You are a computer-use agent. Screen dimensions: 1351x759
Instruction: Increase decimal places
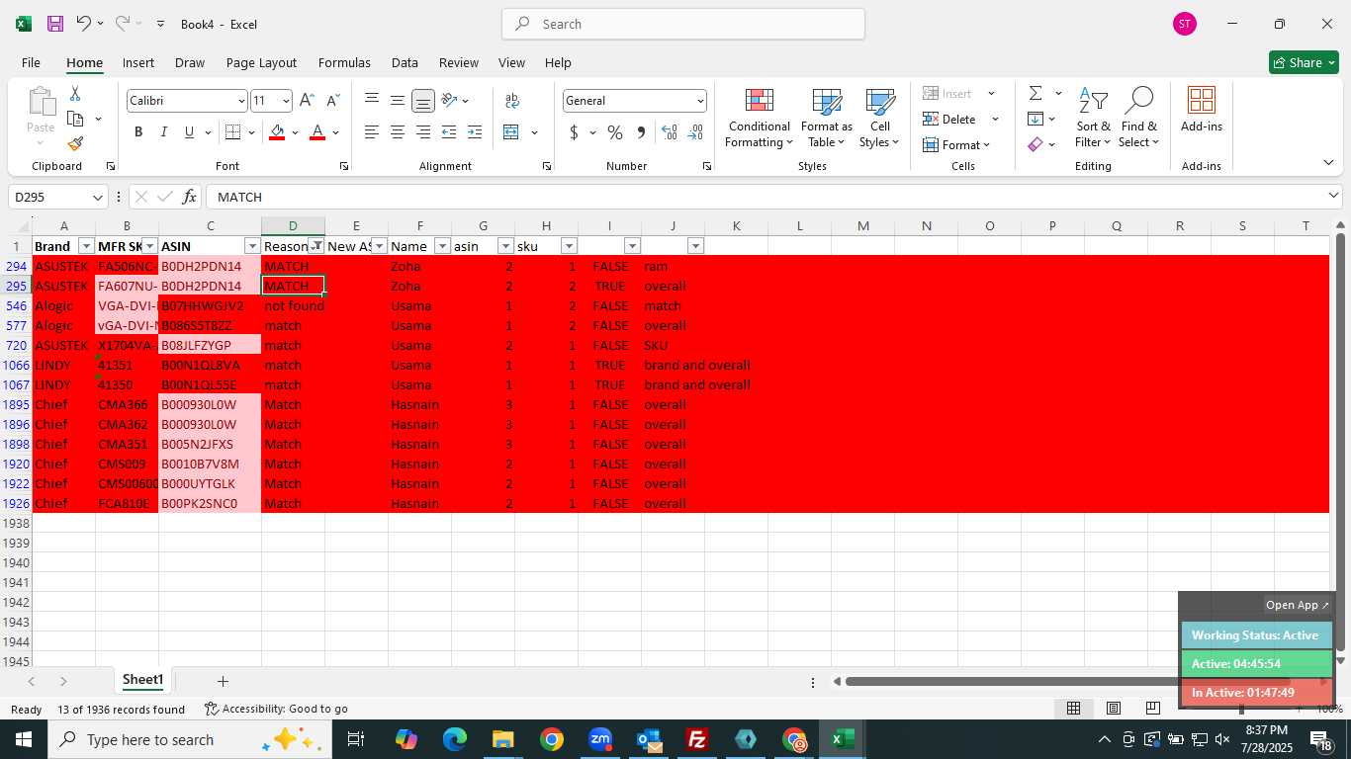670,132
